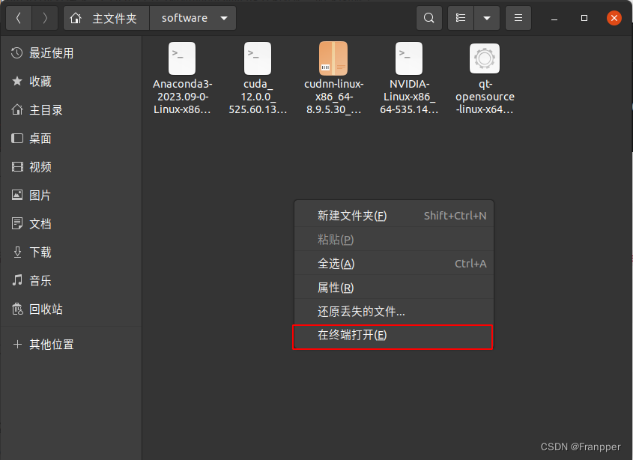Click the star icon beside 收藏
Viewport: 633px width, 460px height.
tap(17, 81)
